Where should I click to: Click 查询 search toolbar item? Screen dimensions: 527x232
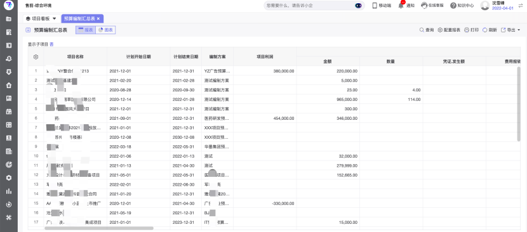427,30
